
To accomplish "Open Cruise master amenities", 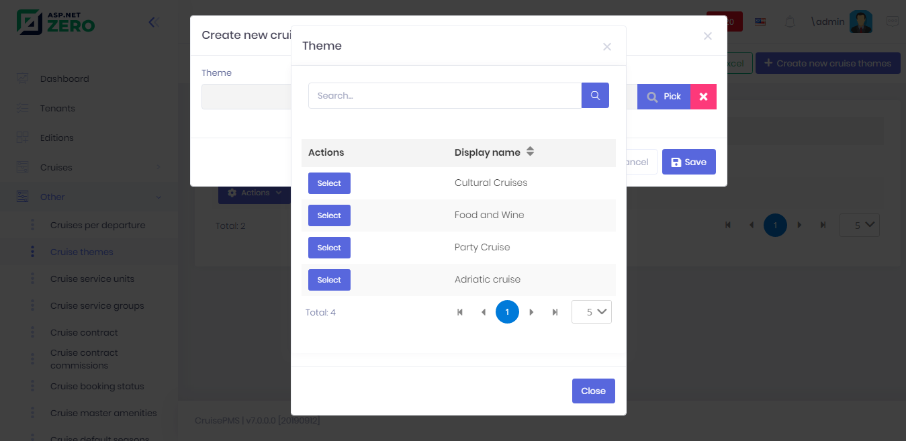I will point(103,413).
